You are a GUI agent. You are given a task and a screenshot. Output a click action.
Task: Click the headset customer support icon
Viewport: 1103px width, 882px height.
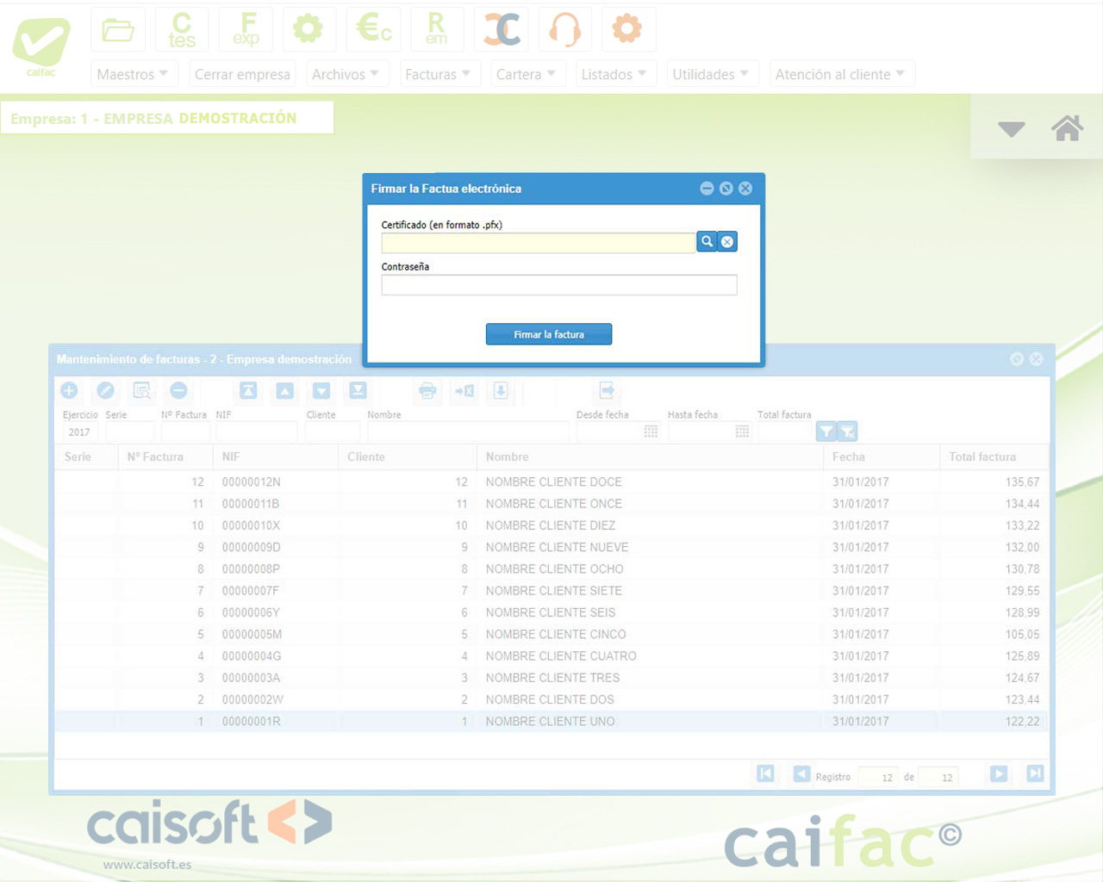point(564,30)
